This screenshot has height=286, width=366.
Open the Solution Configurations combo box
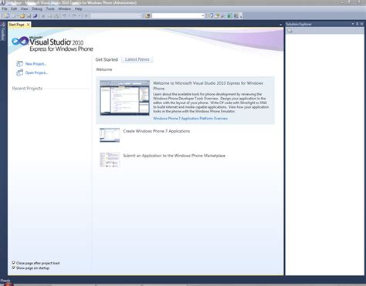[117, 16]
